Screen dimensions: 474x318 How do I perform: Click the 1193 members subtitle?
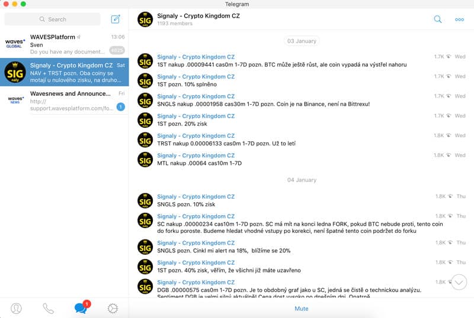click(x=175, y=24)
